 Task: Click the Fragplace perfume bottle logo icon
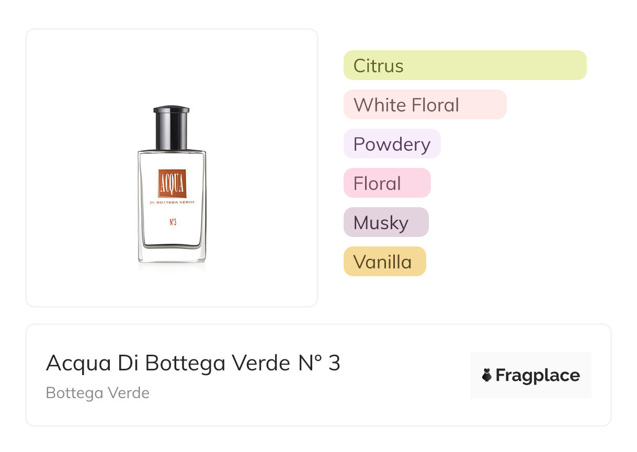[487, 375]
